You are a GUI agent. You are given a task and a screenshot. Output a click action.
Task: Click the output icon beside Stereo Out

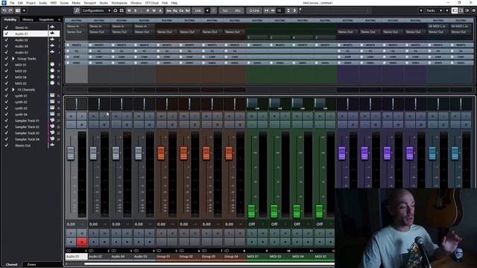(52, 145)
